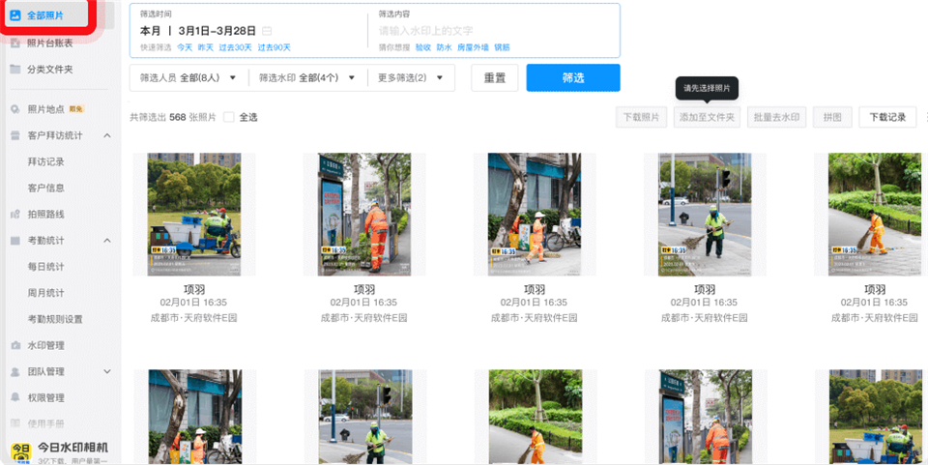Click the 批量去水印 button
Image resolution: width=928 pixels, height=465 pixels.
tap(776, 117)
